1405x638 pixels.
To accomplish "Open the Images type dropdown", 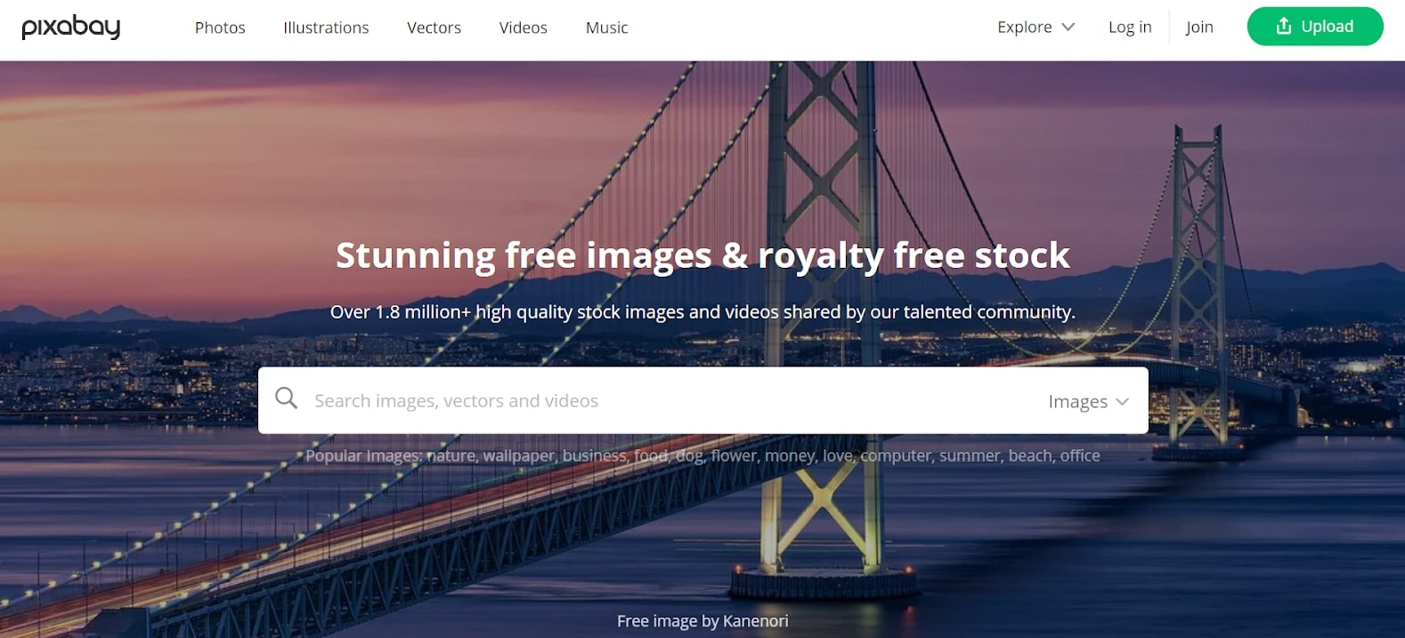I will pyautogui.click(x=1088, y=401).
